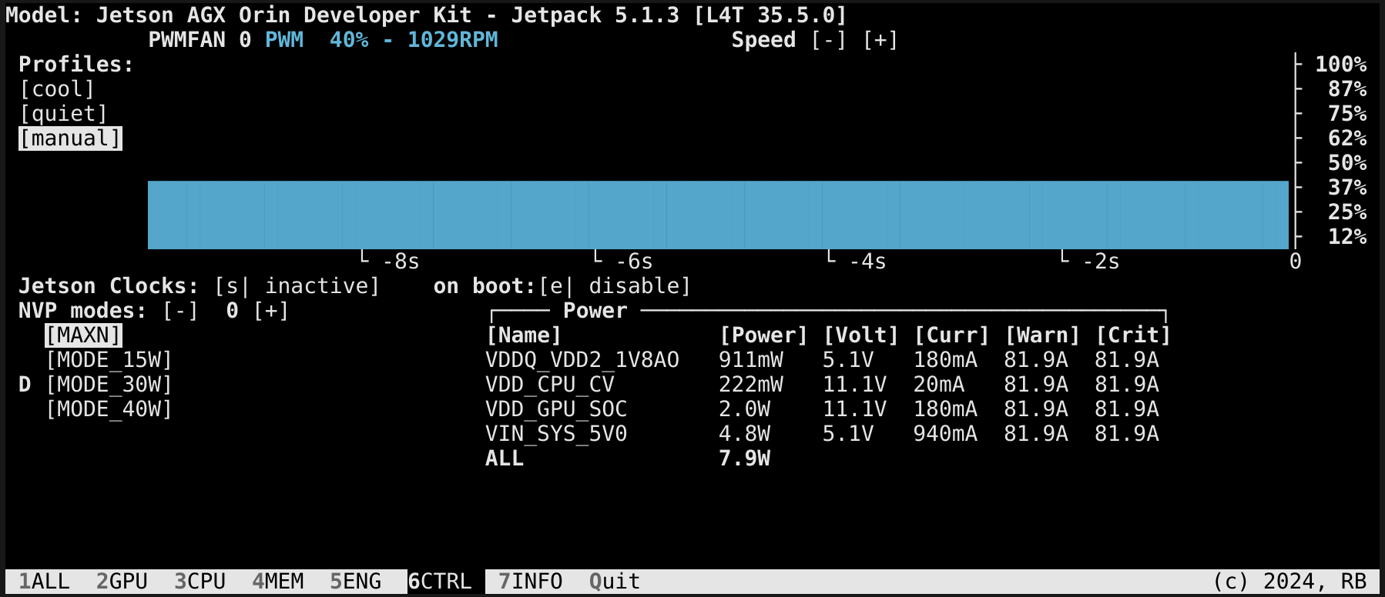Switch to the 2GPU tab
The height and width of the screenshot is (597, 1385).
pyautogui.click(x=122, y=582)
